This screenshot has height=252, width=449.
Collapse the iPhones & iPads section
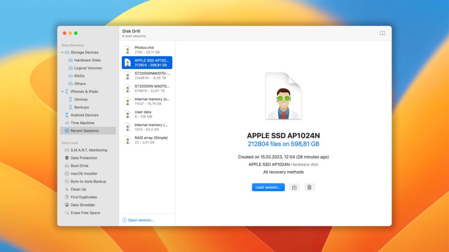[x=62, y=91]
